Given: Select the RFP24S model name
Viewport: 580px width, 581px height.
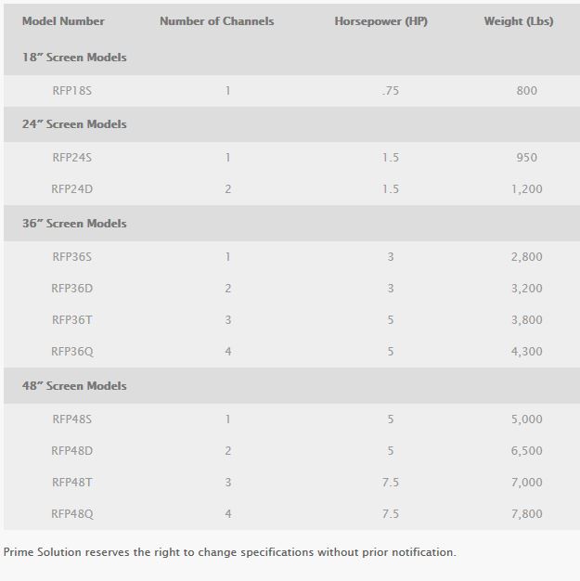Looking at the screenshot, I should pos(72,158).
